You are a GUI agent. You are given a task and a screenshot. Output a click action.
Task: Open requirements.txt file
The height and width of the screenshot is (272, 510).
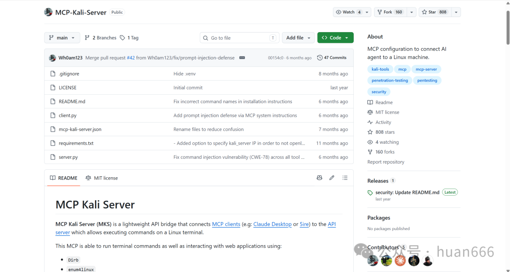pyautogui.click(x=76, y=143)
